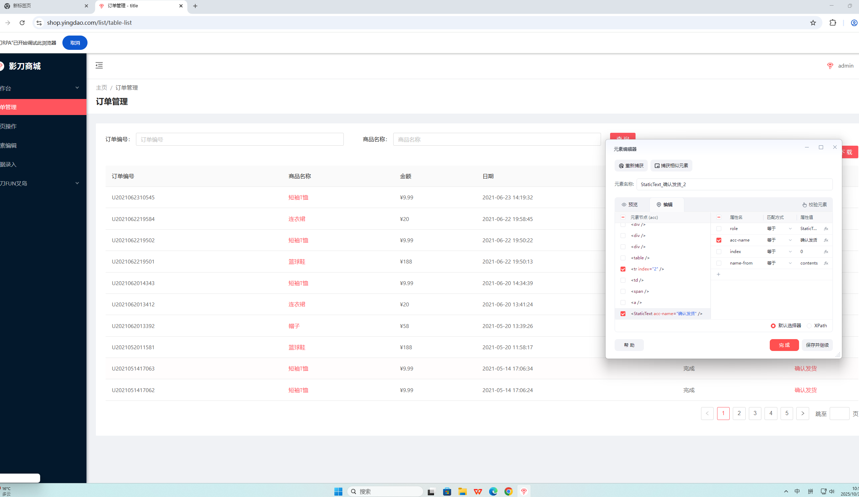
Task: Open Microsoft Edge from the taskbar
Action: [x=493, y=491]
